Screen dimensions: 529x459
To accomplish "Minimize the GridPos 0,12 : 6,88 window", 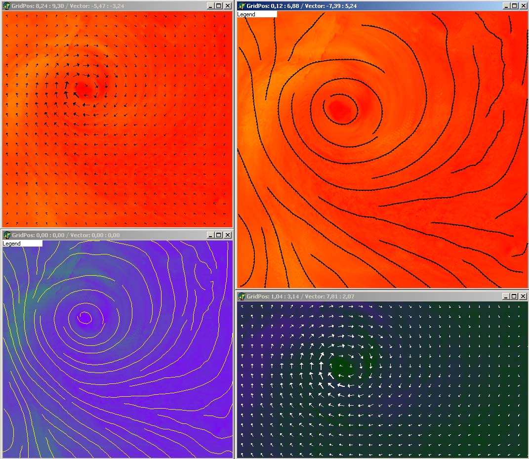I will pyautogui.click(x=507, y=6).
